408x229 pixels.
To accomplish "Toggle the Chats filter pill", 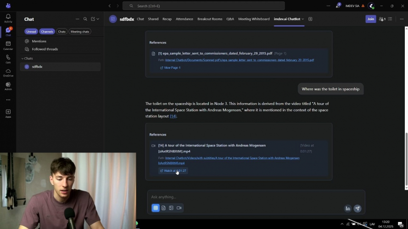I will click(61, 32).
